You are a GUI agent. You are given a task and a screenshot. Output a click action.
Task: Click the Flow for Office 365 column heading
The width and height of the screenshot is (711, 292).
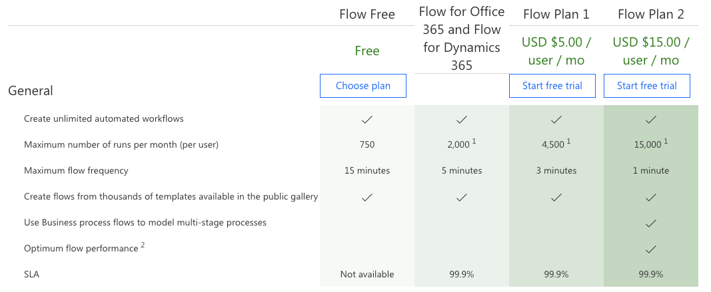(x=461, y=38)
